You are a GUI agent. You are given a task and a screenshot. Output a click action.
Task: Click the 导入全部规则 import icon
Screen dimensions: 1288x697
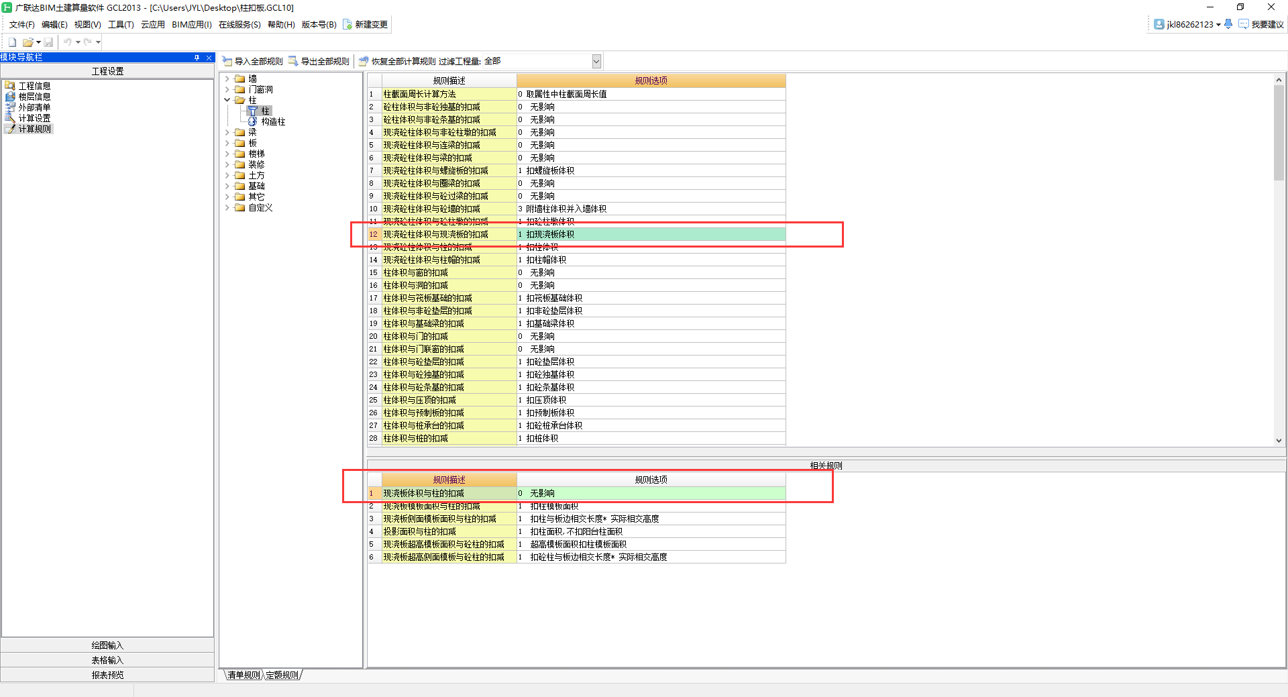click(227, 61)
